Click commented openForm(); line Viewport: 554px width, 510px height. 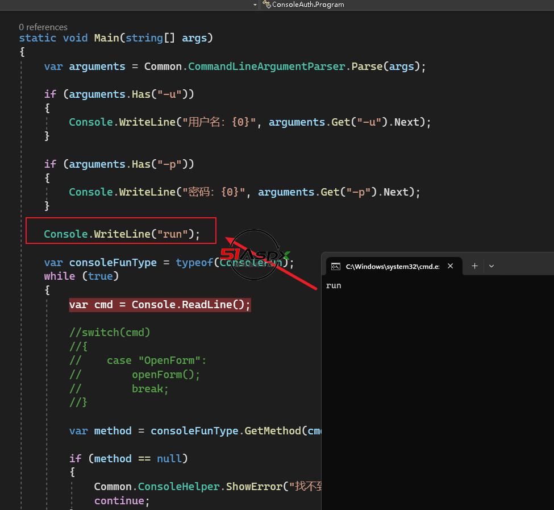[135, 375]
